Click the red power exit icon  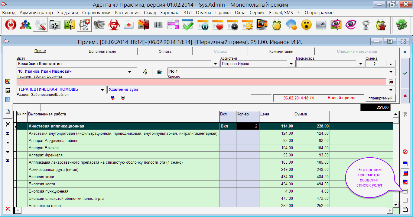11,25
